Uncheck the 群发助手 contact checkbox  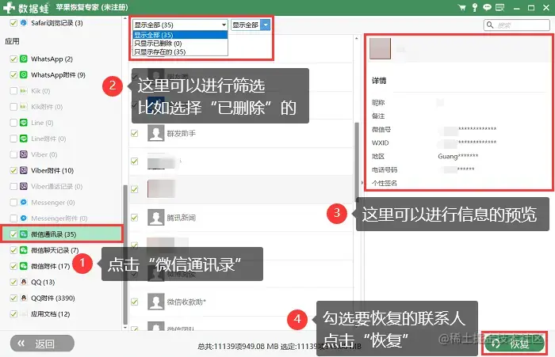coord(135,133)
